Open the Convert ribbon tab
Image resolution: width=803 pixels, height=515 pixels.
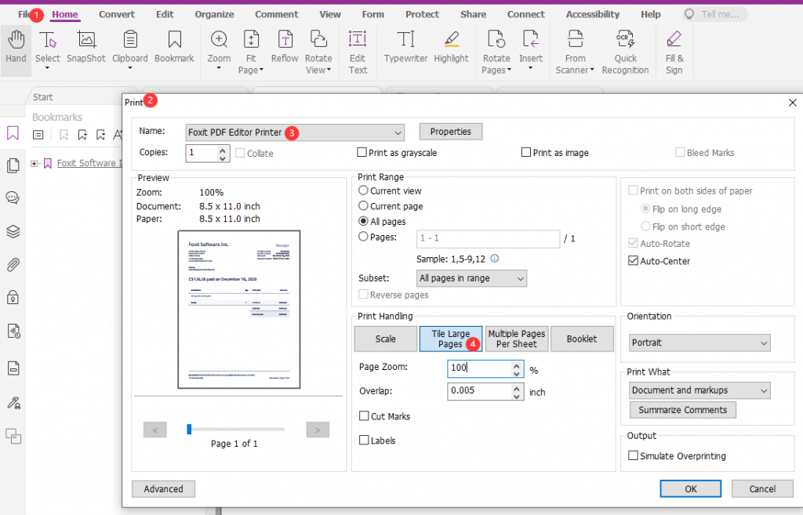coord(117,14)
